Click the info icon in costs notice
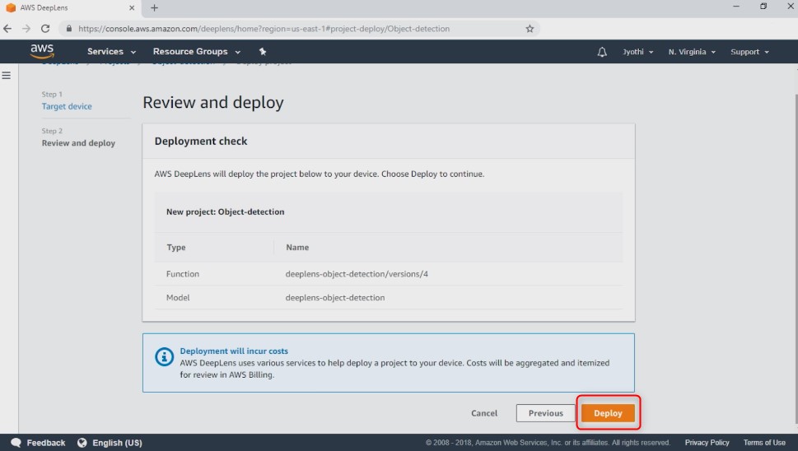Viewport: 798px width, 451px height. [164, 357]
